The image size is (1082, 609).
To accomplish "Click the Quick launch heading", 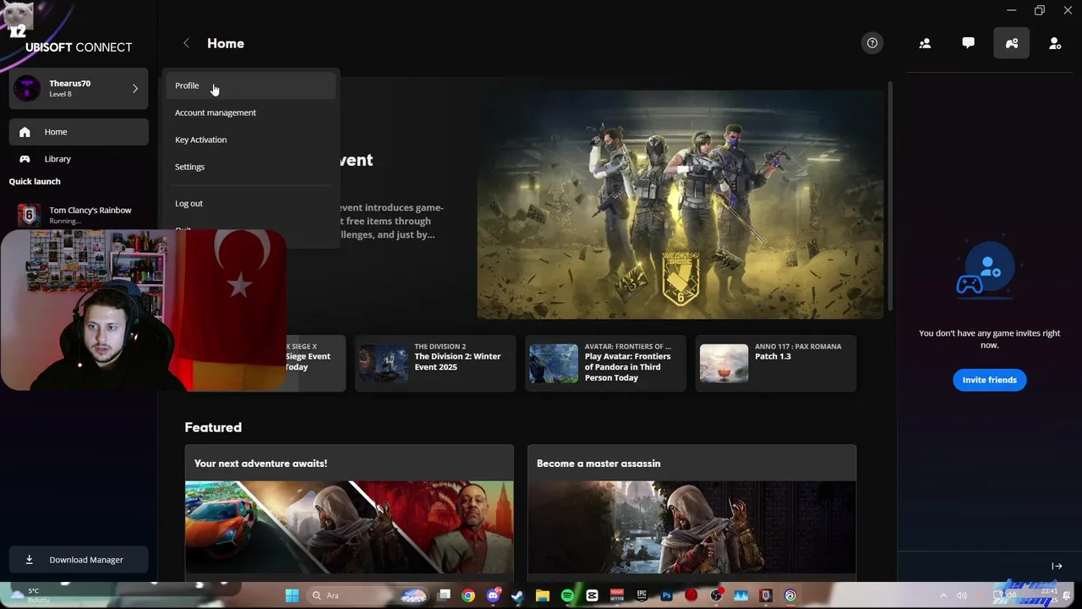I will (x=35, y=181).
